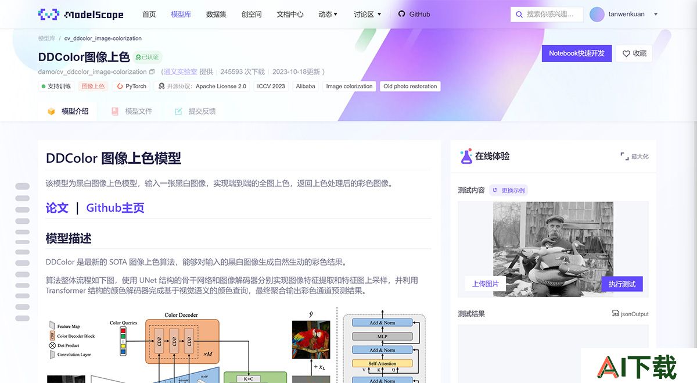The width and height of the screenshot is (697, 383).
Task: Click the 上传图片 upload button
Action: (485, 284)
